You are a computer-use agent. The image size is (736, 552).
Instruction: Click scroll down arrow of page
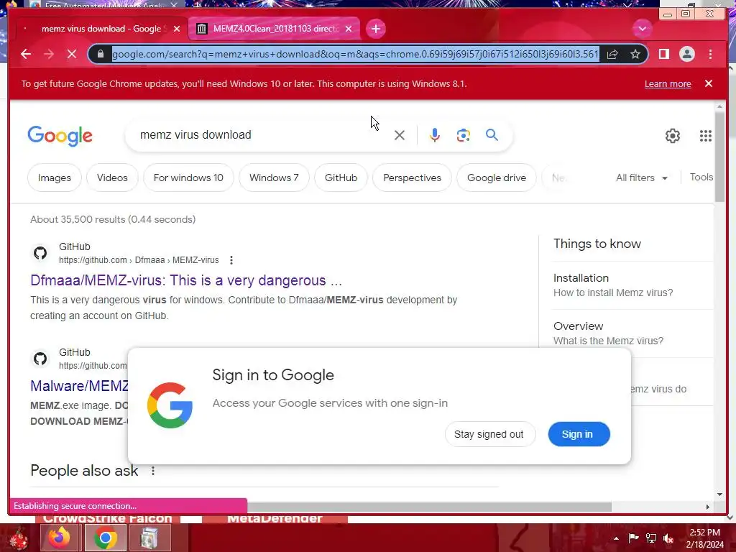[x=719, y=494]
